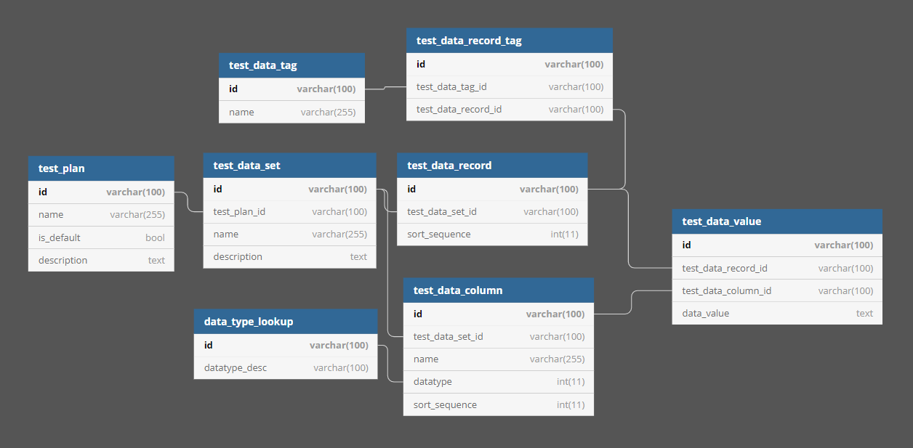Viewport: 913px width, 448px height.
Task: Select the test_data_set table header
Action: (x=289, y=165)
